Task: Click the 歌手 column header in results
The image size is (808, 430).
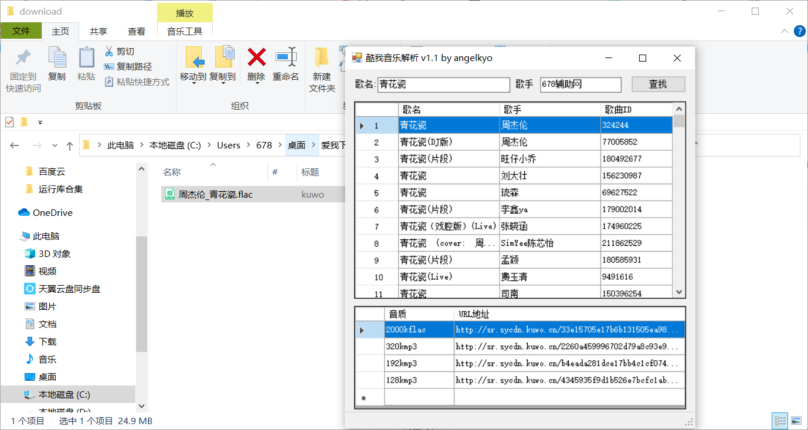Action: point(549,110)
